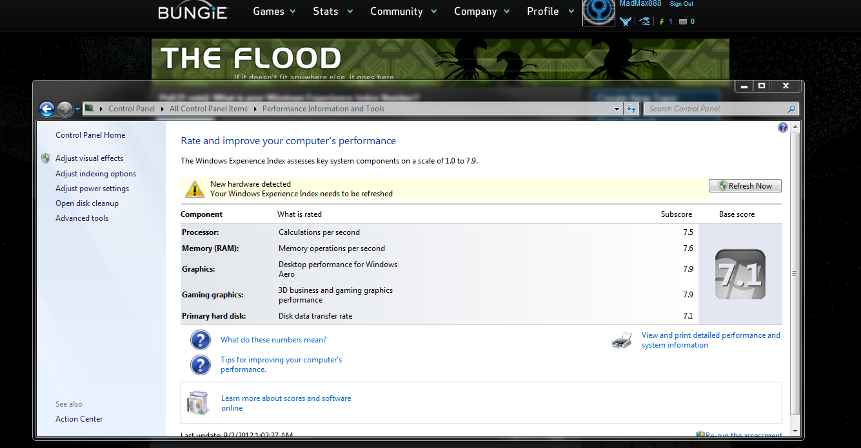Open the Company menu on Bungie site

(x=482, y=12)
